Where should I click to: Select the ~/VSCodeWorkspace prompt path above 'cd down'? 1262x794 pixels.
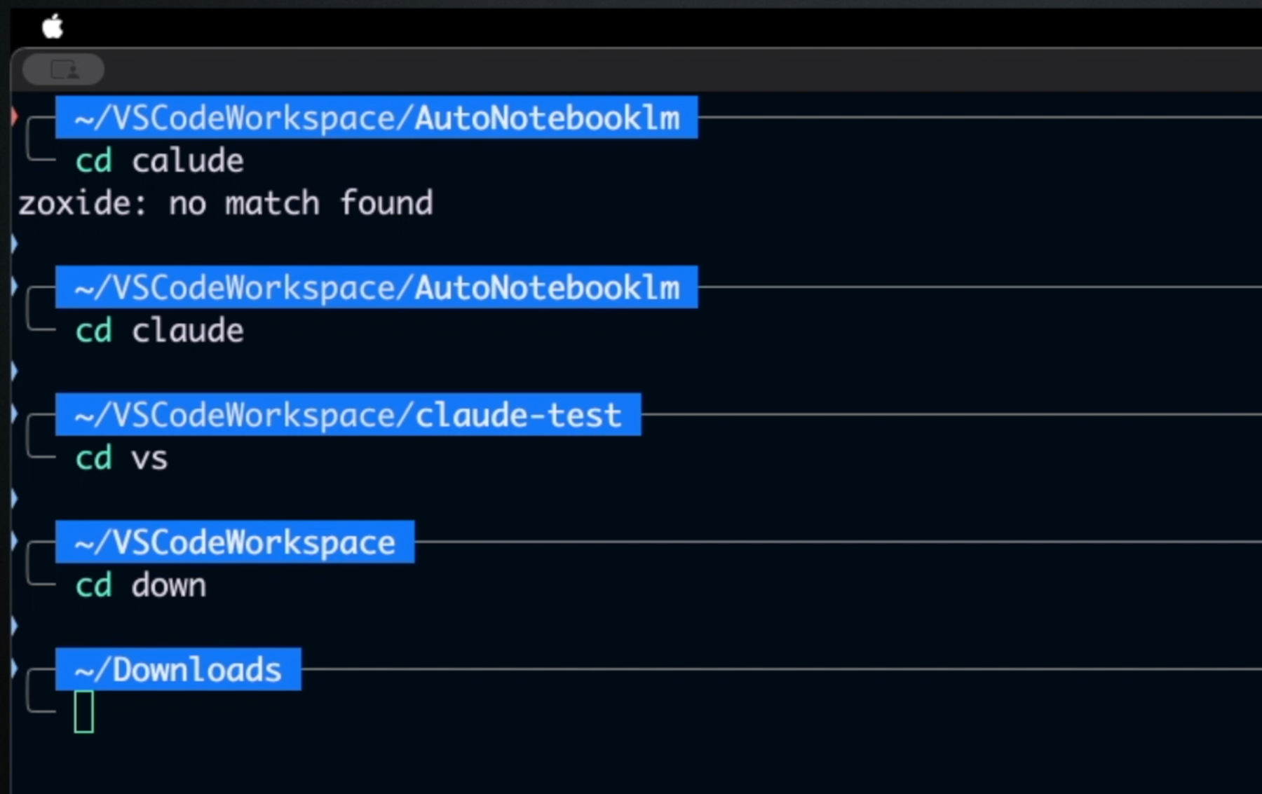pyautogui.click(x=235, y=542)
